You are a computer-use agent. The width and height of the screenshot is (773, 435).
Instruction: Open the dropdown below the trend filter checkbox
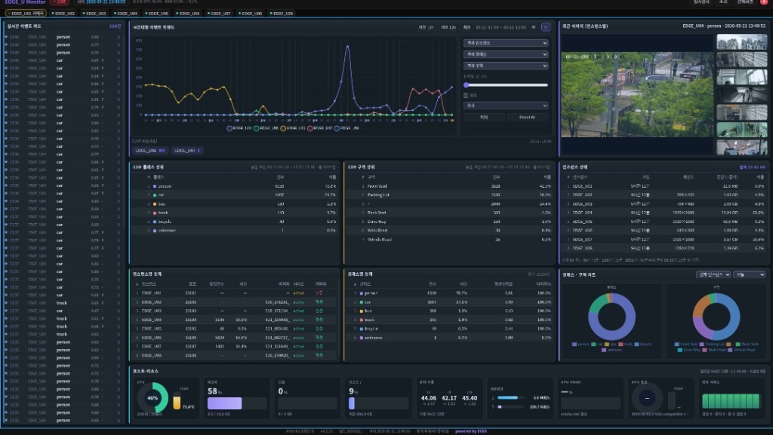[505, 106]
